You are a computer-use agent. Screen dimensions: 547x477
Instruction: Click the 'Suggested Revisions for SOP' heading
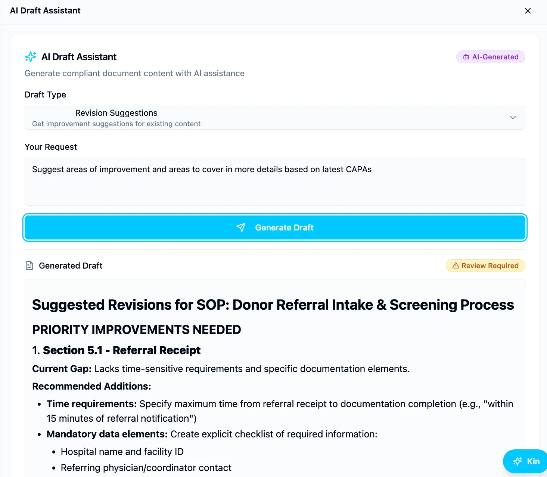pyautogui.click(x=273, y=305)
